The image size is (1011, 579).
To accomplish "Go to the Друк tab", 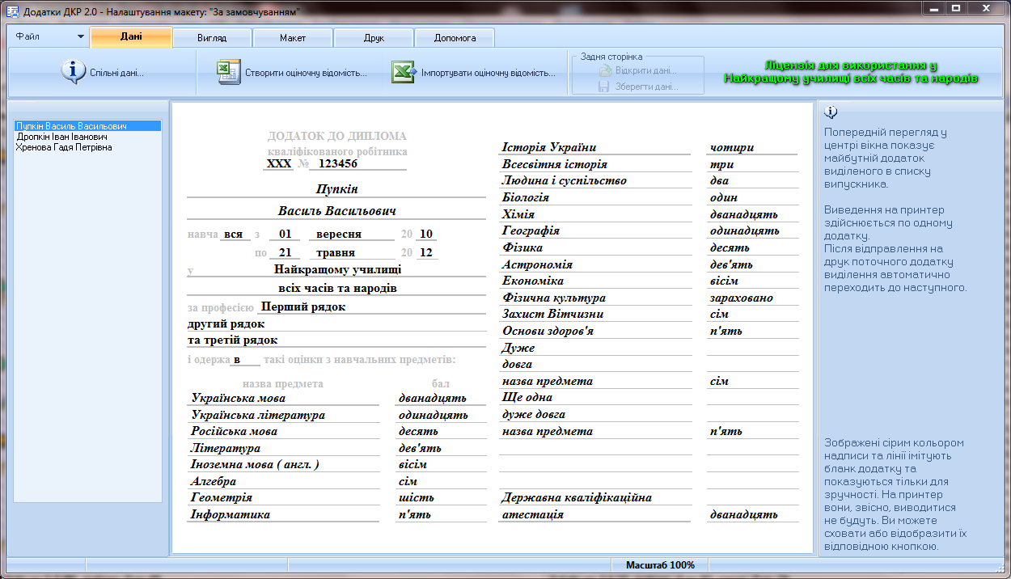I will tap(374, 38).
